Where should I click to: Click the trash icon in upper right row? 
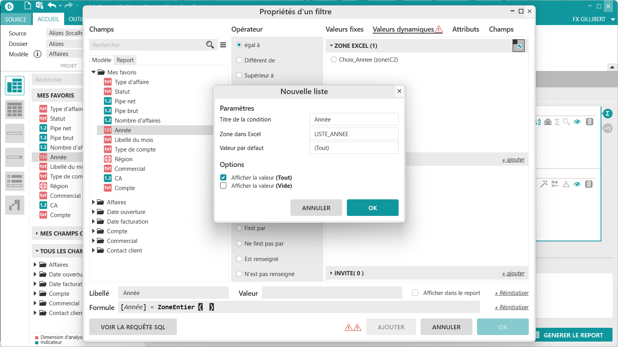(x=589, y=122)
